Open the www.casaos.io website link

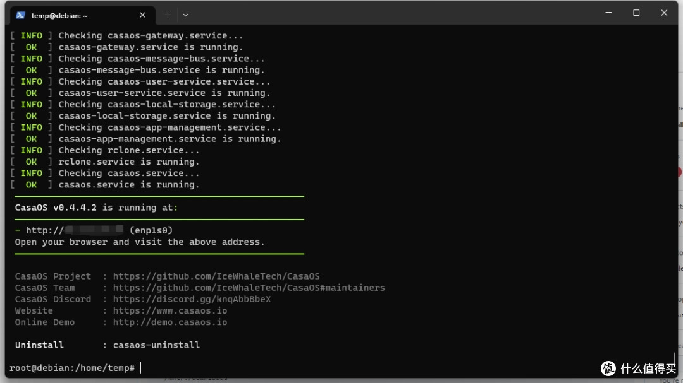169,310
